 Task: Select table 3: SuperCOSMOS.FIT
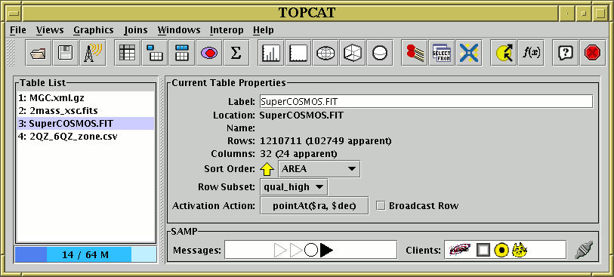(x=86, y=124)
